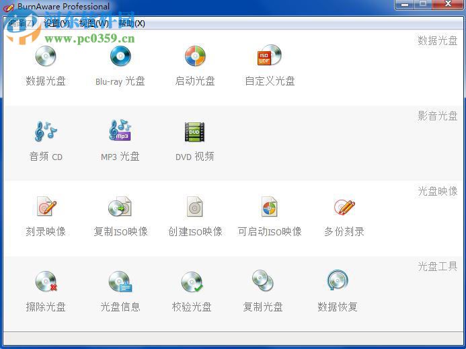Open the 刻录映像 burn image icon
The height and width of the screenshot is (349, 466).
(46, 206)
